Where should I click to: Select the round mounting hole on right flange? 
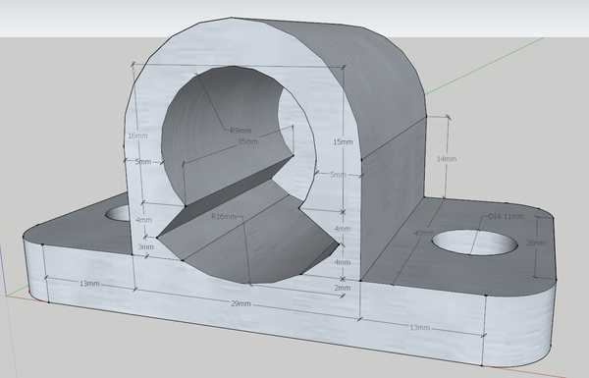[x=475, y=243]
